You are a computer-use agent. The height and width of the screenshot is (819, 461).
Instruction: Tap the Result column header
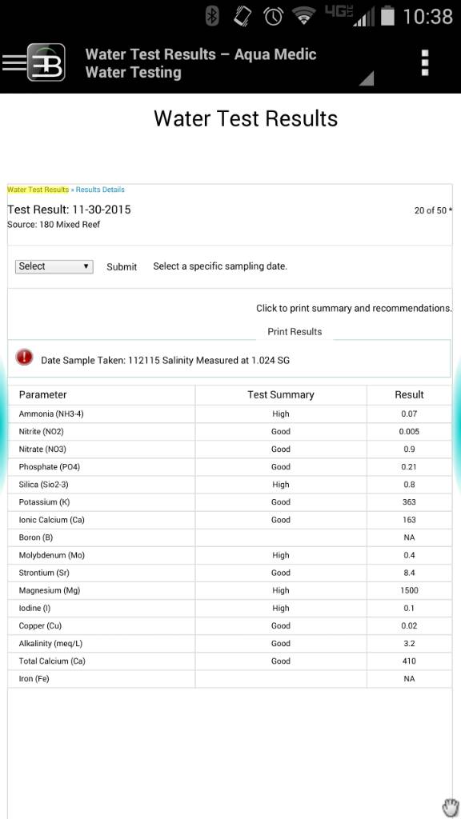409,395
